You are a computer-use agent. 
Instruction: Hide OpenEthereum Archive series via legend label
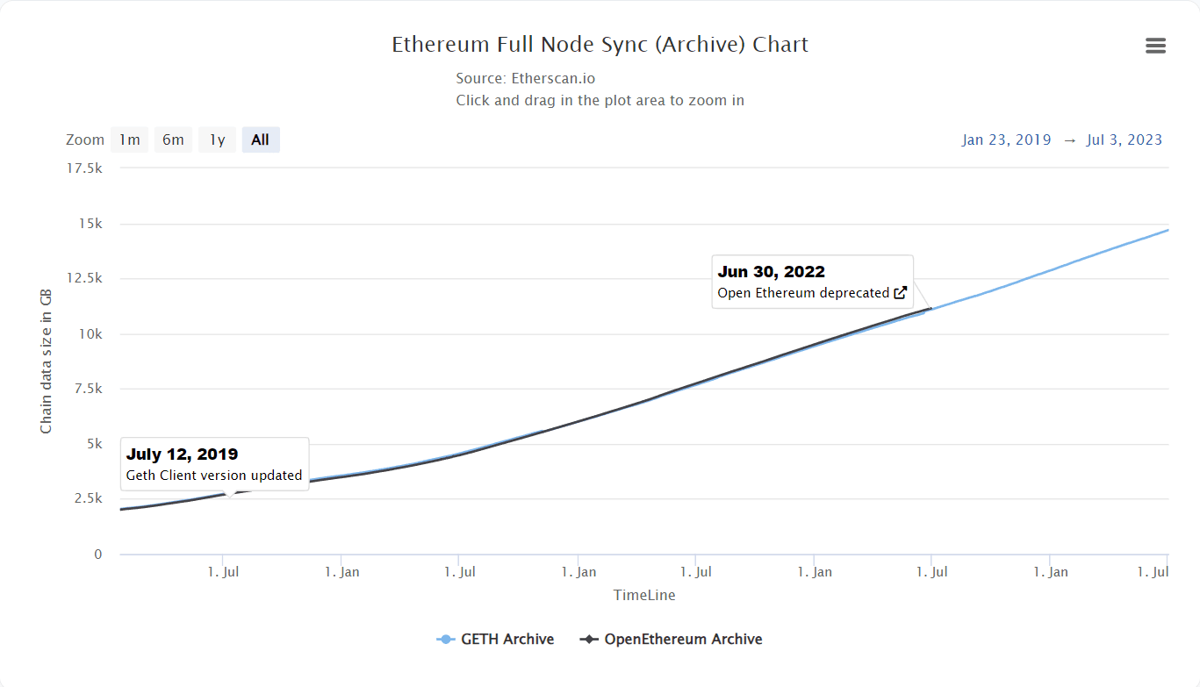pos(683,640)
